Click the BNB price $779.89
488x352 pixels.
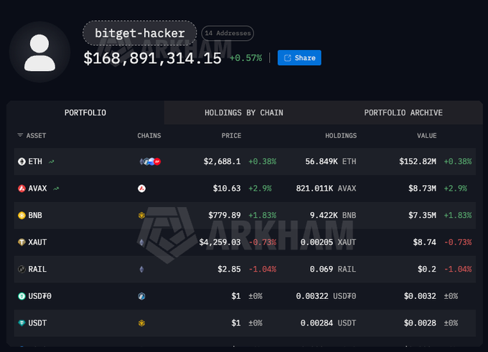[225, 215]
